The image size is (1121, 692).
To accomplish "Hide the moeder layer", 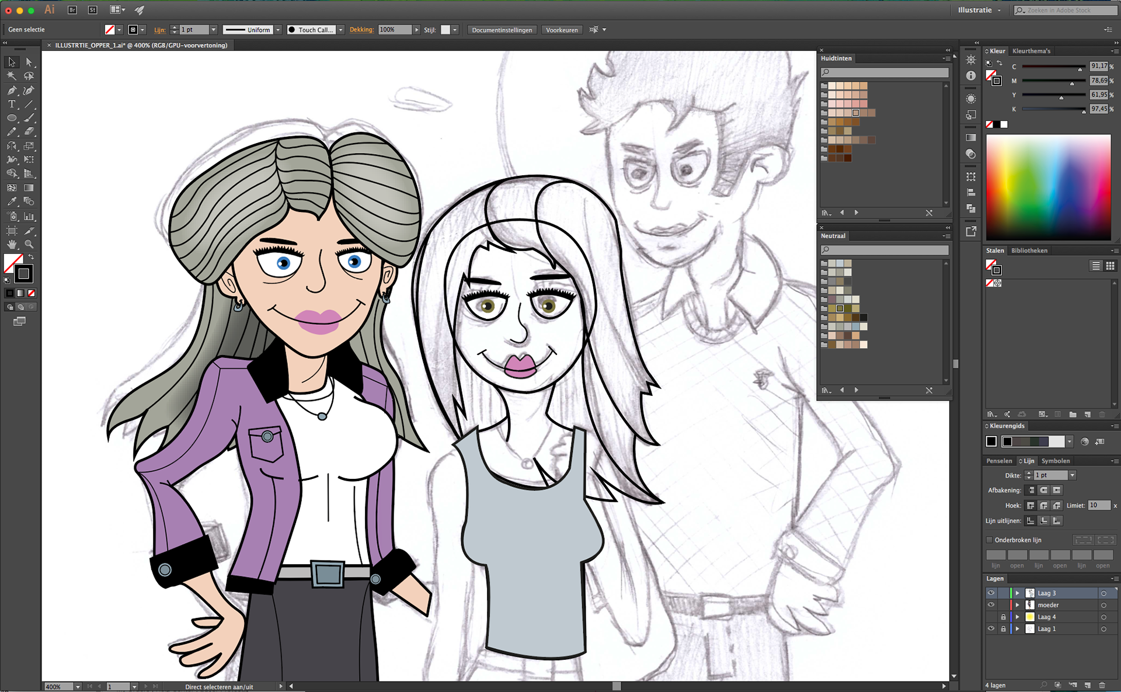I will coord(991,605).
